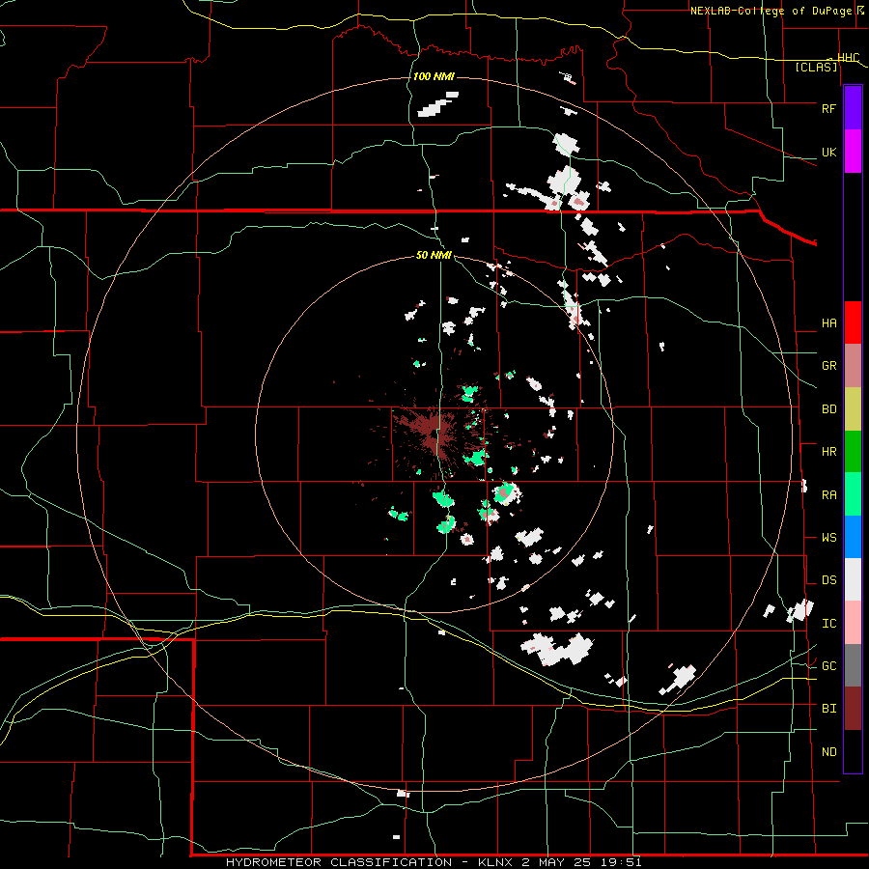Click the HHC product label

pos(848,58)
